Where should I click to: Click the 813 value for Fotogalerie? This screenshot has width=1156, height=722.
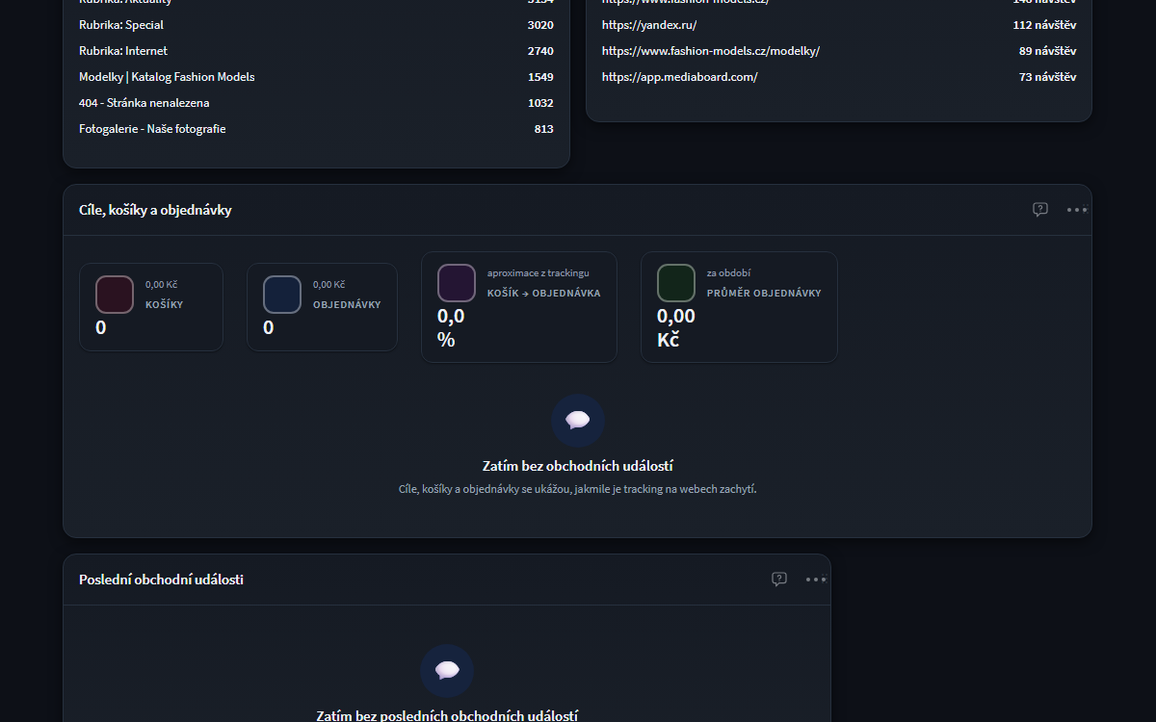544,129
